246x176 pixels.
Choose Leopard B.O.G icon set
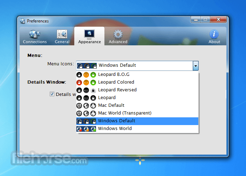137,74
